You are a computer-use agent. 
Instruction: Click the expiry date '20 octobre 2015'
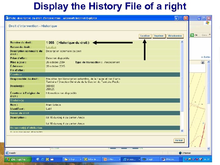pyautogui.click(x=55, y=66)
